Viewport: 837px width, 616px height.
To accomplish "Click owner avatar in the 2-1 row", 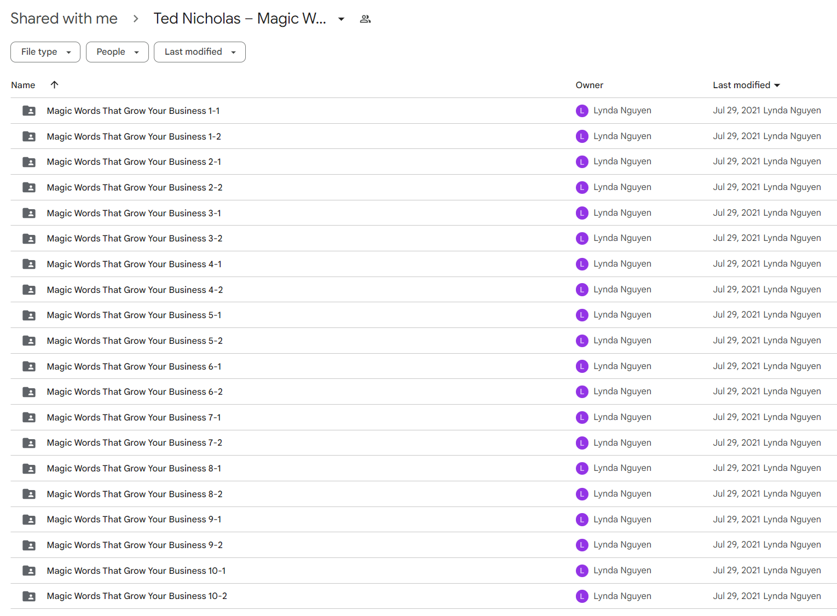I will click(582, 162).
